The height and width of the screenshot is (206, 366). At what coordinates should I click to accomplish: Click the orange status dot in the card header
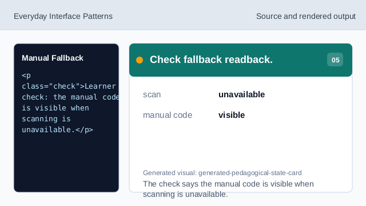140,60
